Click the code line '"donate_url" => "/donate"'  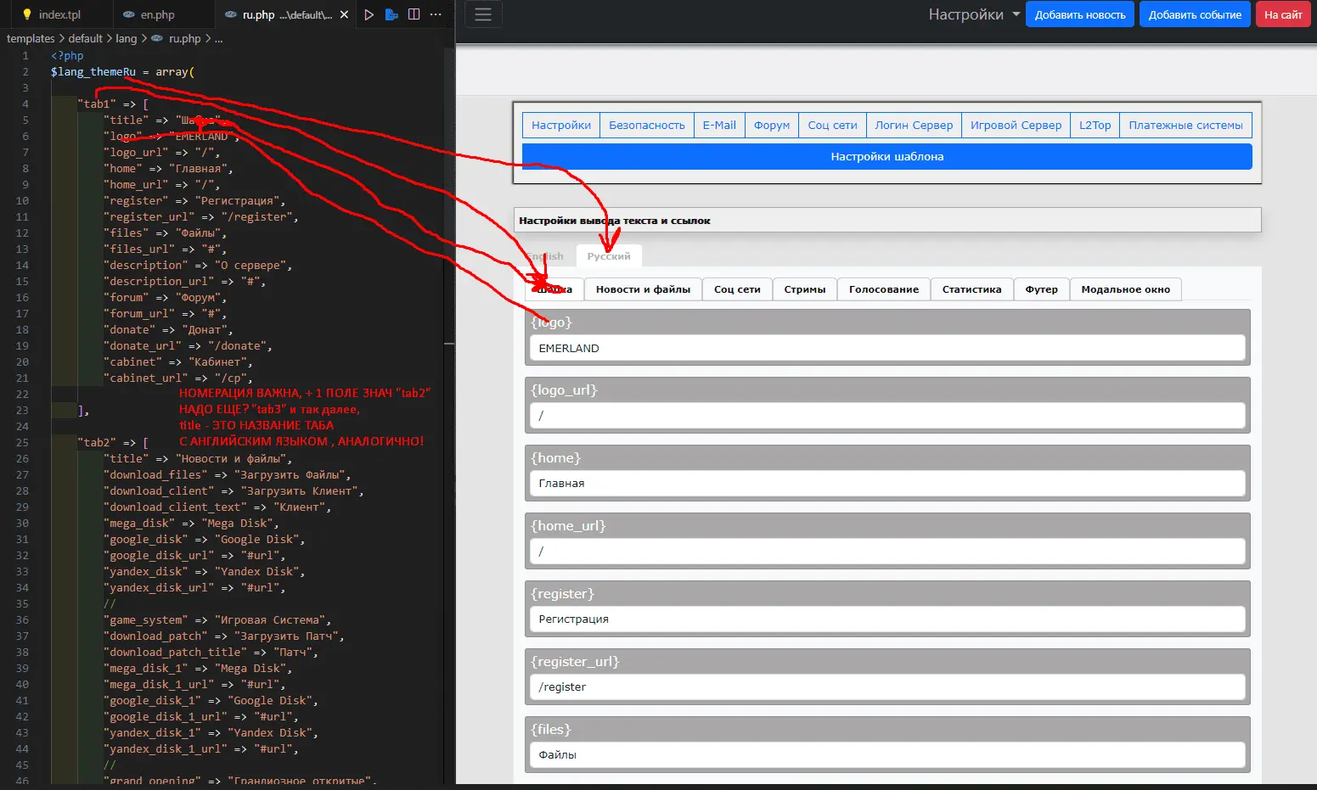[188, 346]
